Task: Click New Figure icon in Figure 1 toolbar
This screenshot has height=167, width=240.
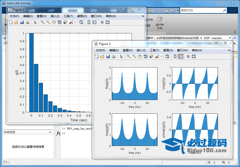Action: click(x=10, y=22)
